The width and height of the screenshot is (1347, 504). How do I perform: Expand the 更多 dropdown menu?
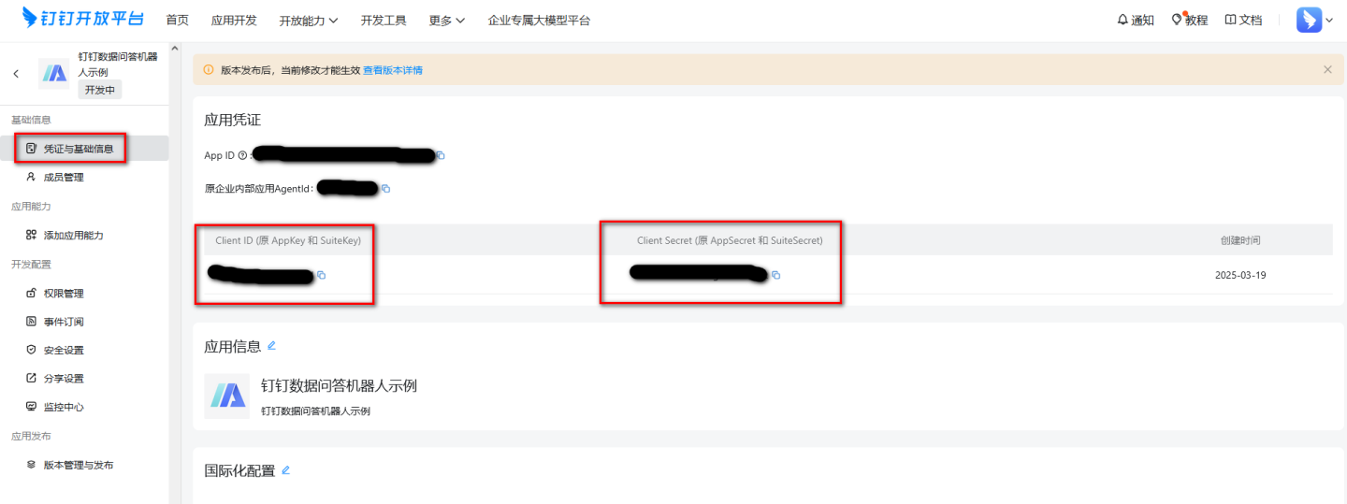(x=447, y=20)
